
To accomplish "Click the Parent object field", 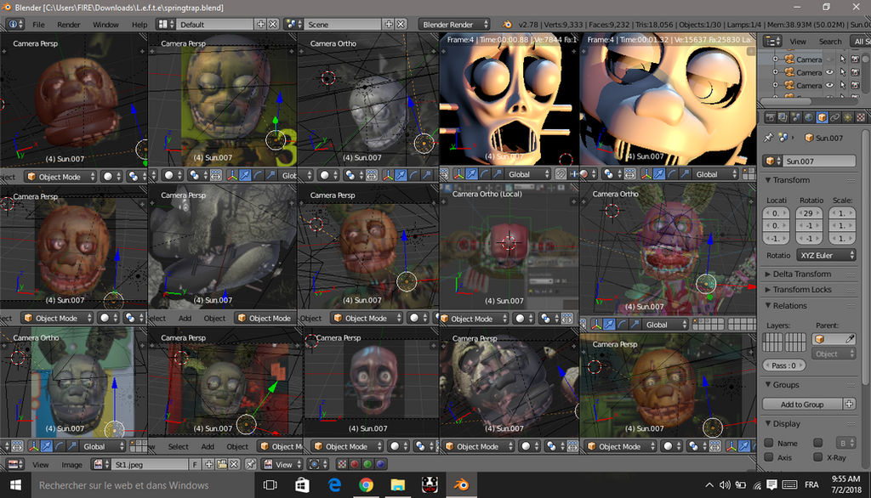I will (x=834, y=339).
